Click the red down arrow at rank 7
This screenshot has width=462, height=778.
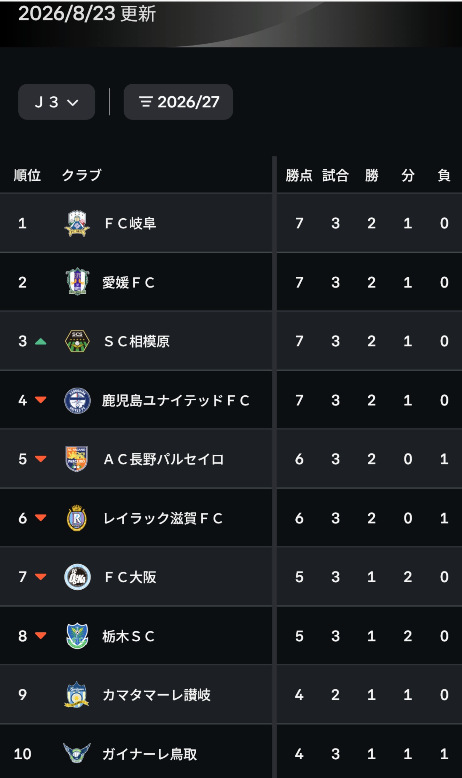(41, 577)
